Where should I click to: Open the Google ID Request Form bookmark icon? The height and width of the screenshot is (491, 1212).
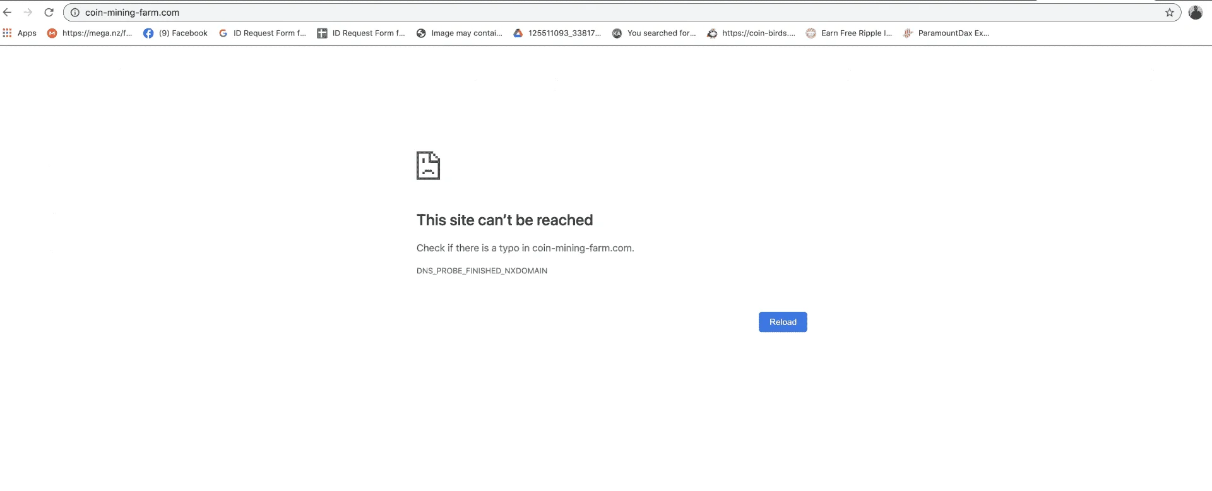pos(223,33)
